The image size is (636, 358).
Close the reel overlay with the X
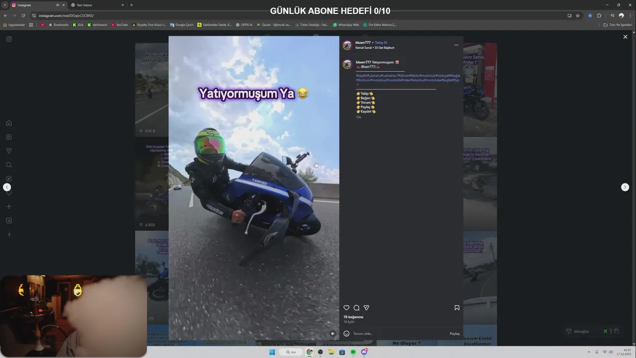(625, 37)
